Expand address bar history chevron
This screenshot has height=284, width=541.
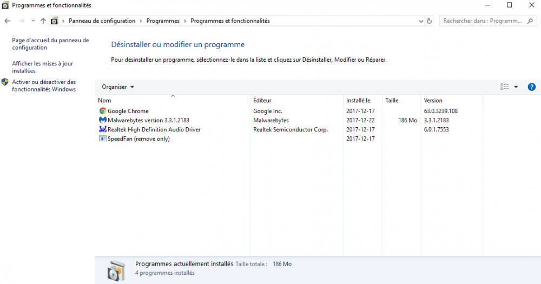(x=421, y=21)
